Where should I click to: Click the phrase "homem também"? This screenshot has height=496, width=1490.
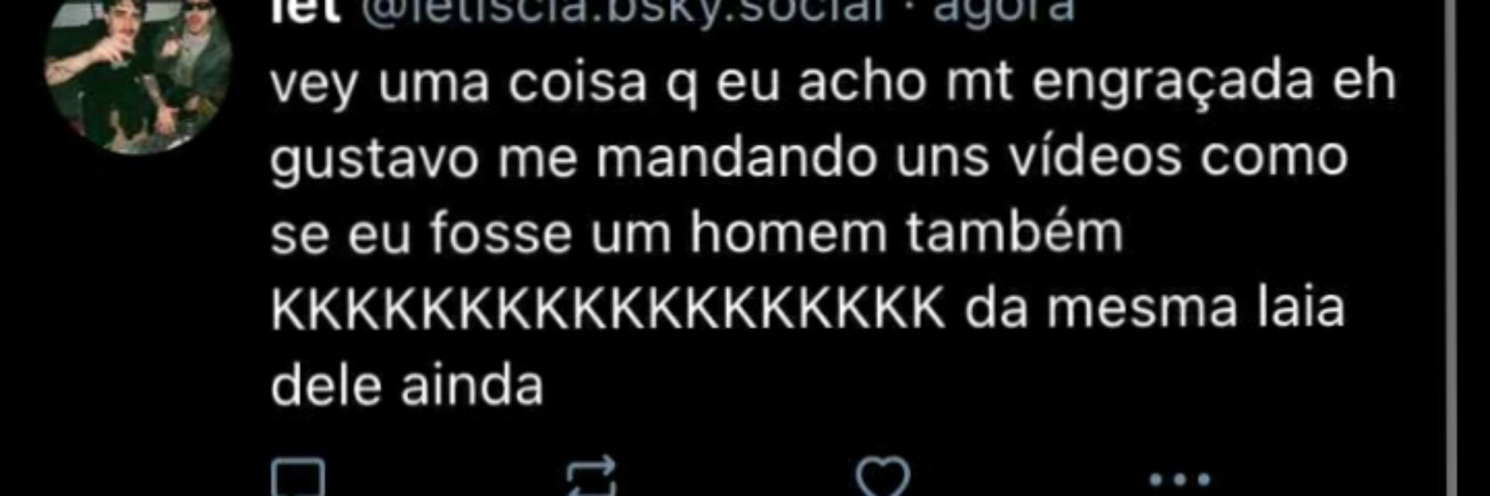coord(907,233)
